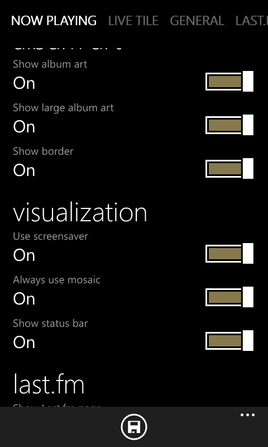268x447 pixels.
Task: Click the Show large album art label
Action: pos(63,108)
